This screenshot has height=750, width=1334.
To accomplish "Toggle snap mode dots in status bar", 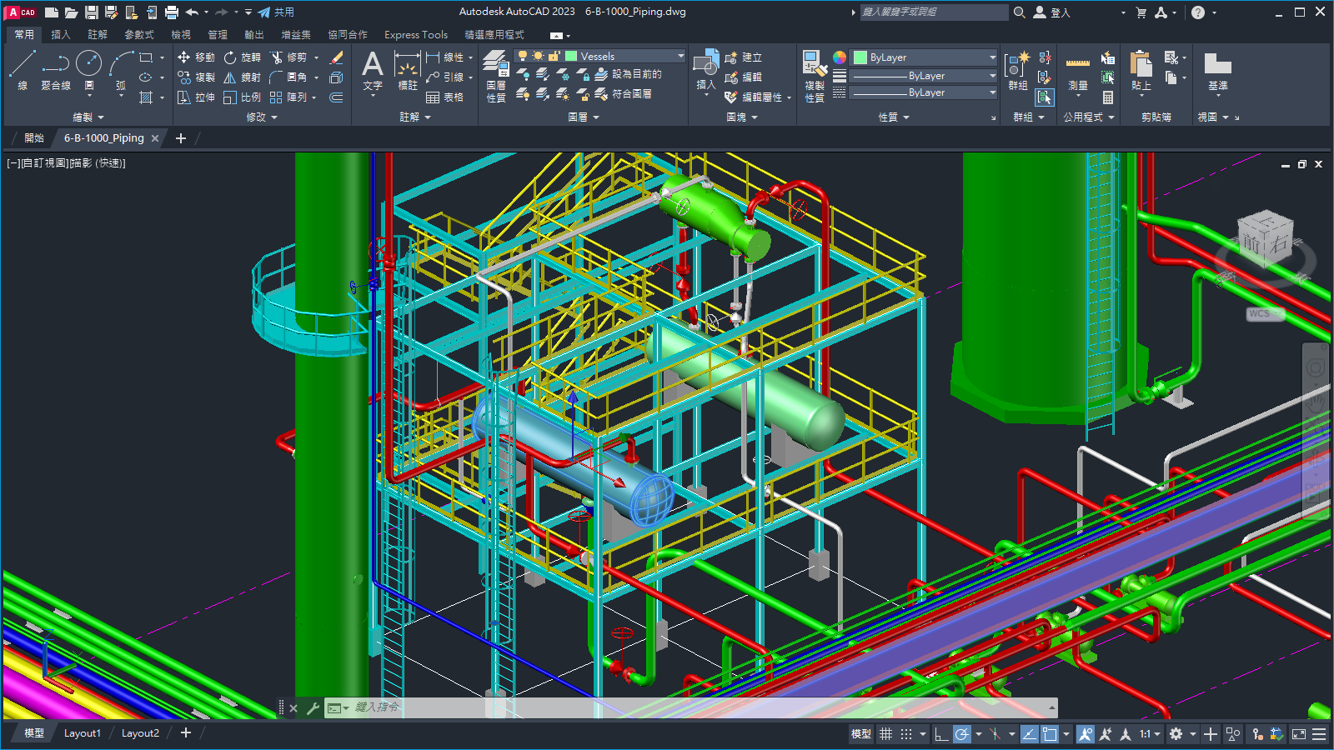I will pos(906,734).
